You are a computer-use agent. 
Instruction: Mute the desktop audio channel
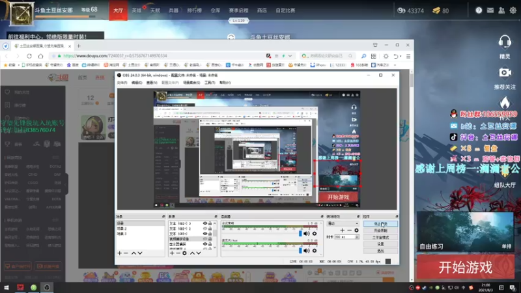[x=306, y=234]
